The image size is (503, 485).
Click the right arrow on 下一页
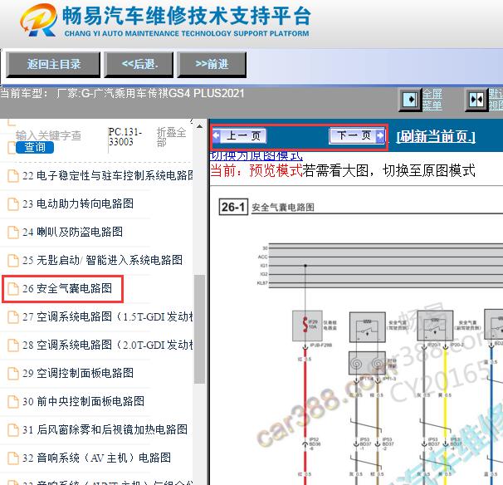380,135
